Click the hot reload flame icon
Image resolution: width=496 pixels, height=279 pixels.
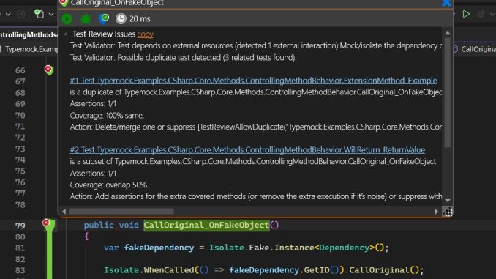click(x=481, y=14)
